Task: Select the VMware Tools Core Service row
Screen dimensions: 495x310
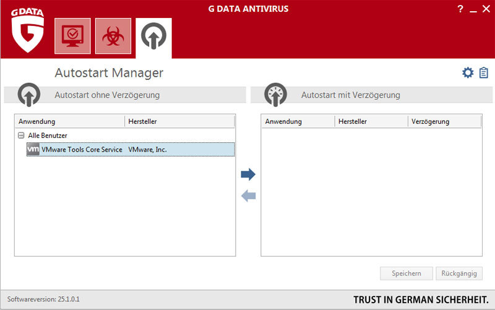Action: (x=131, y=149)
